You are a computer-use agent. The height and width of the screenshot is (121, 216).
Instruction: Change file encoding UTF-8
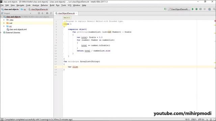201,120
